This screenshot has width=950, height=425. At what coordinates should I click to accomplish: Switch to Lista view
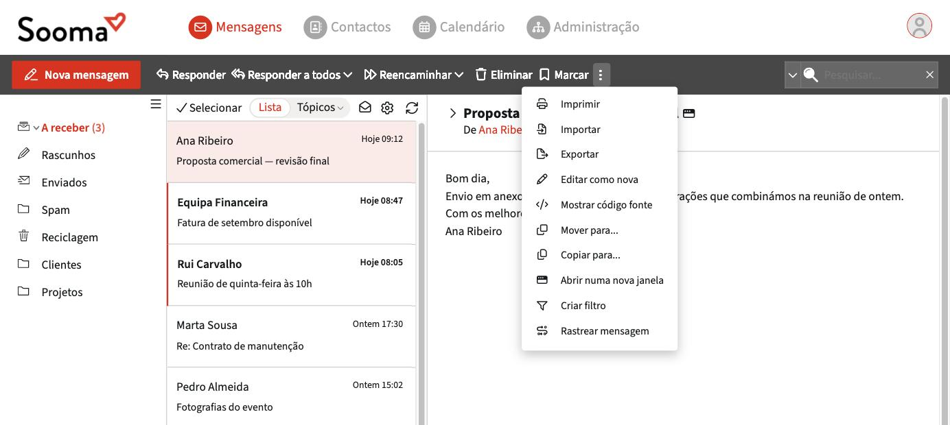[270, 108]
